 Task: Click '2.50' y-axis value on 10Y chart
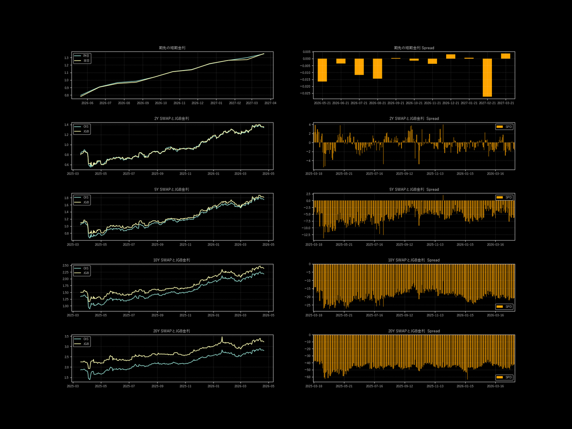tap(66, 265)
